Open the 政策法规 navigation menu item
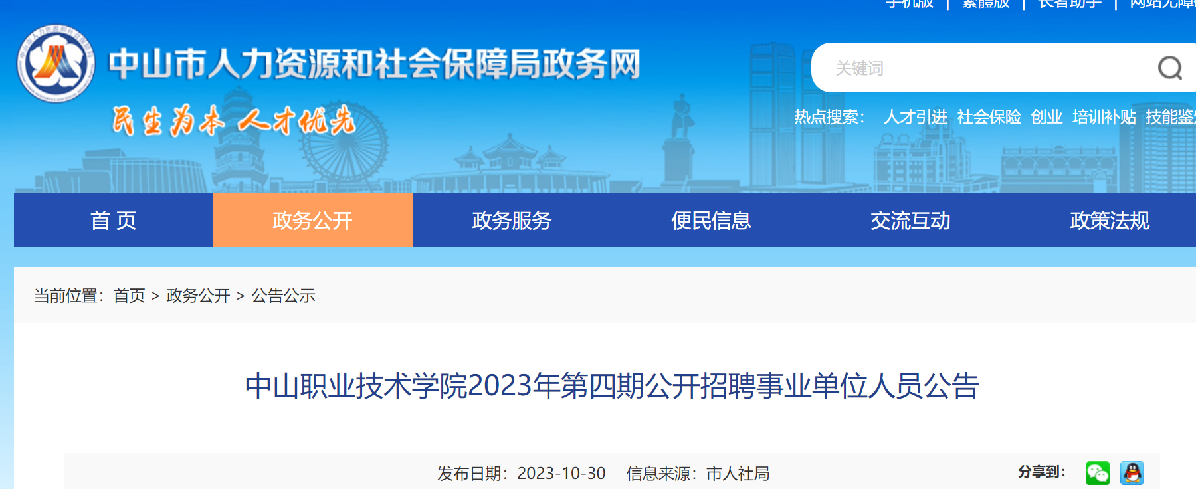This screenshot has height=489, width=1196. point(1109,221)
